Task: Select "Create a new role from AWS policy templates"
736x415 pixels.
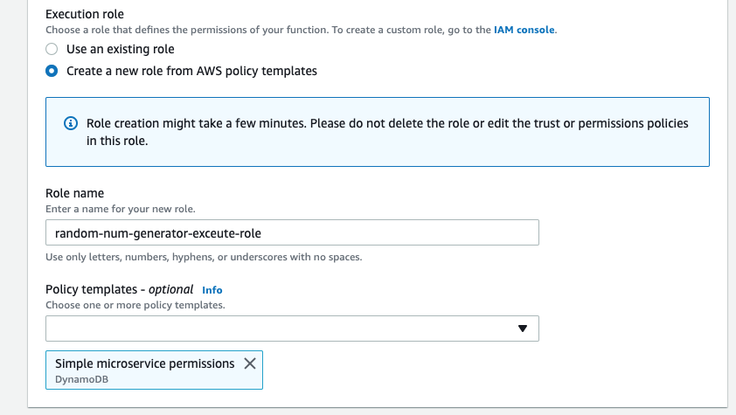Action: point(52,71)
